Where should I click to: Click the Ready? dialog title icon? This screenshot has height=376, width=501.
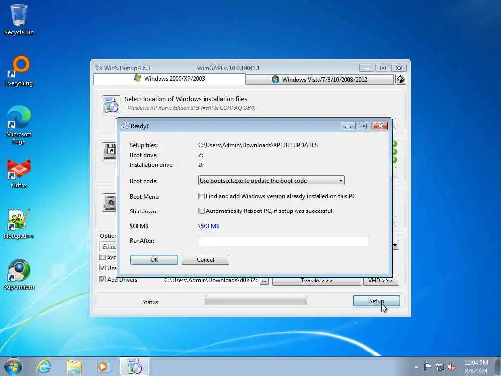[125, 126]
